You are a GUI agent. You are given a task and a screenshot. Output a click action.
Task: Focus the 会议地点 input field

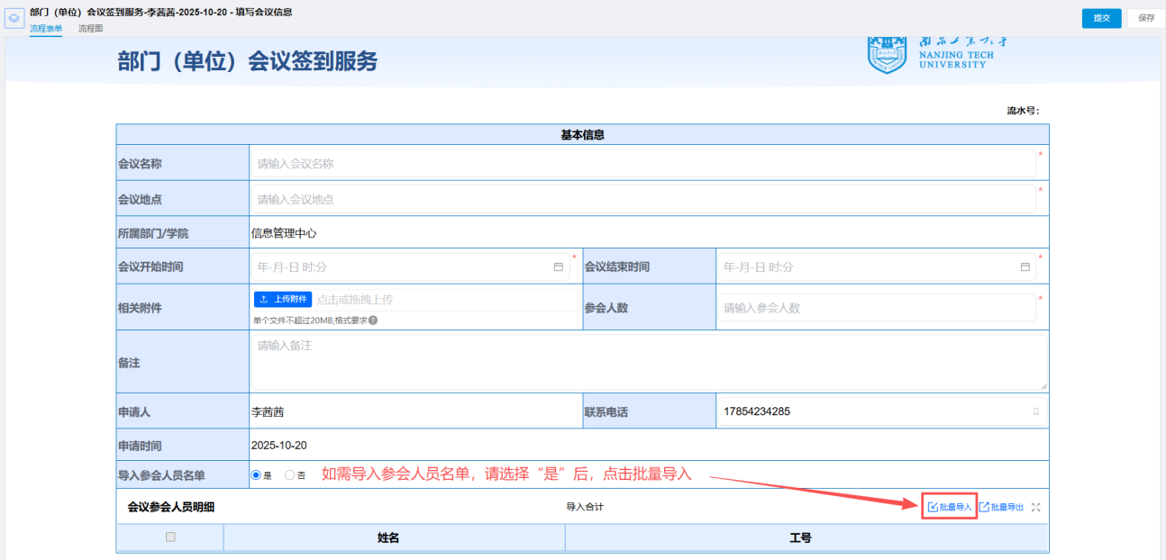pos(642,199)
